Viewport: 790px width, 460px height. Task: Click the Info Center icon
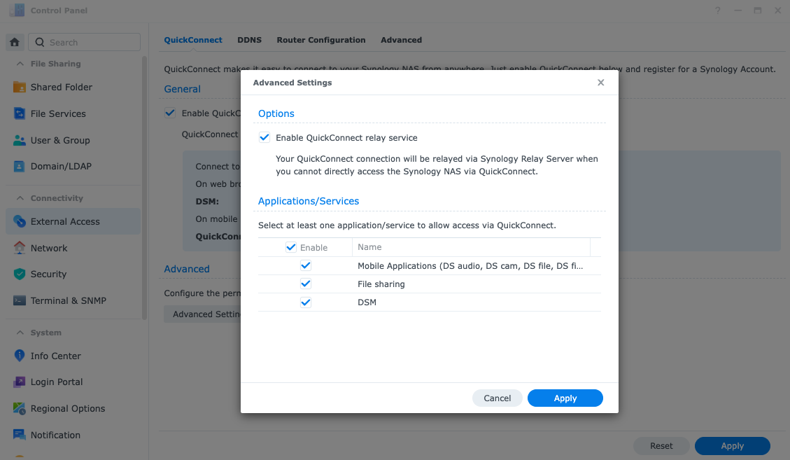point(20,356)
